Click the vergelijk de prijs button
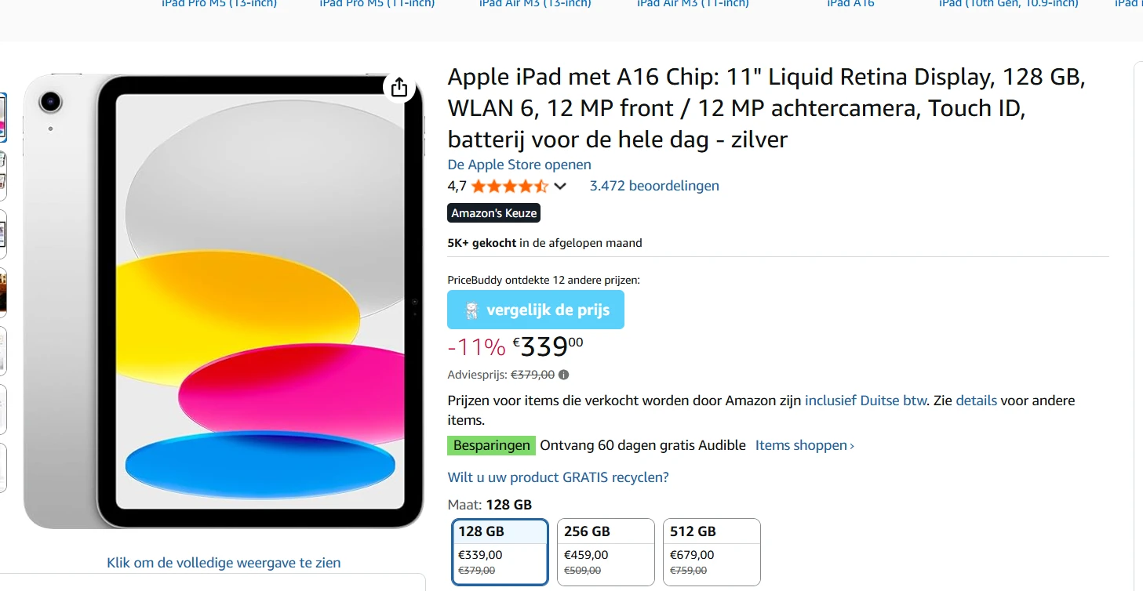The width and height of the screenshot is (1143, 591). coord(536,310)
